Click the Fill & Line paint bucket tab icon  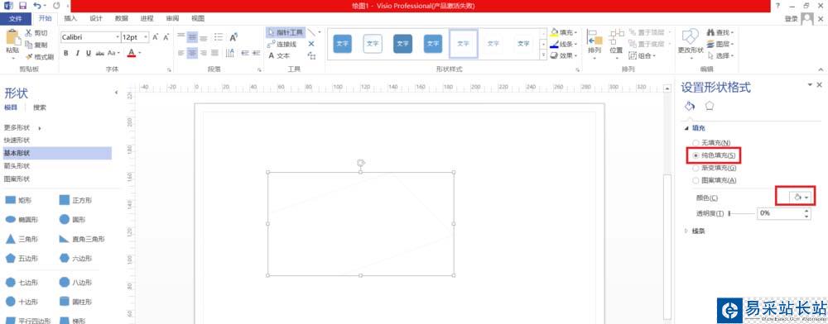pos(689,106)
